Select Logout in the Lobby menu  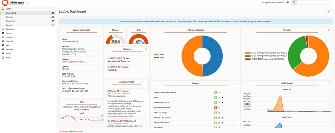point(28,25)
